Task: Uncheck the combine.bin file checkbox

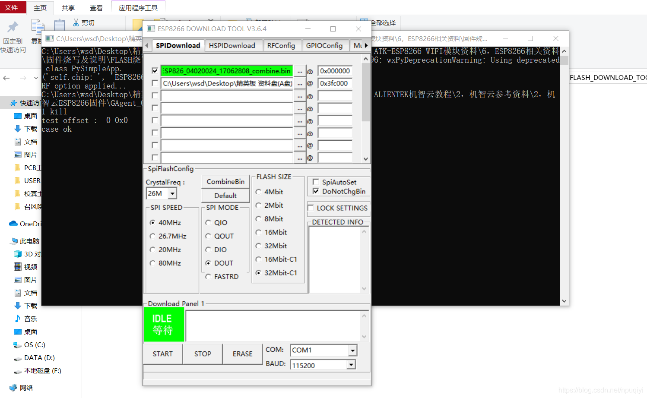Action: [x=155, y=71]
